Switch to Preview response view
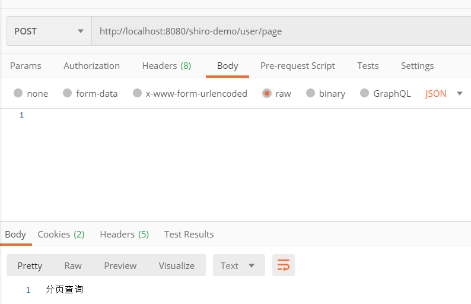The image size is (471, 304). tap(120, 265)
